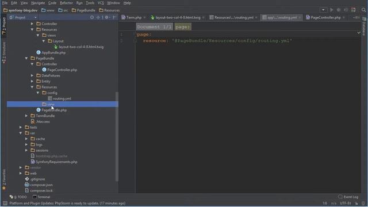This screenshot has height=207, width=368.
Task: Expand the vendor folder
Action: click(x=21, y=167)
